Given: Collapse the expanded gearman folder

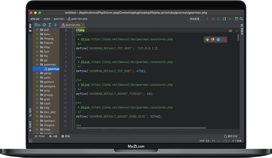Looking at the screenshot, I should 37,64.
